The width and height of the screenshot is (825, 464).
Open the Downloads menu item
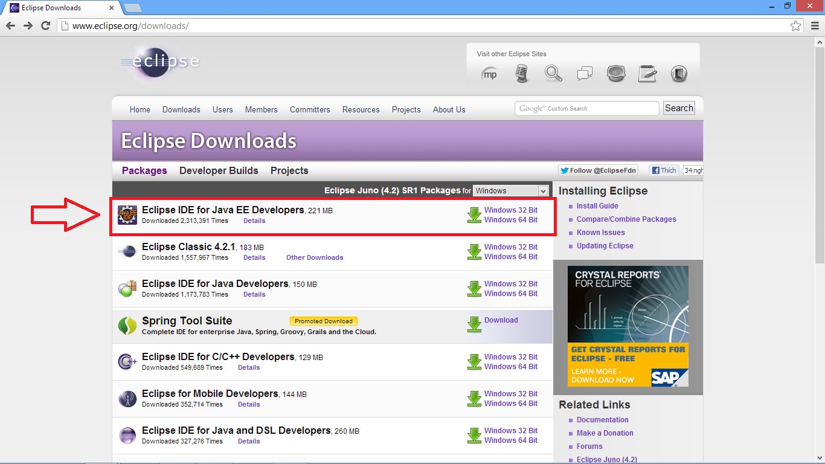pyautogui.click(x=181, y=109)
